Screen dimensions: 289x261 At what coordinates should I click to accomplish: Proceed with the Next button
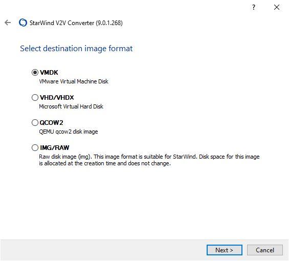point(225,250)
